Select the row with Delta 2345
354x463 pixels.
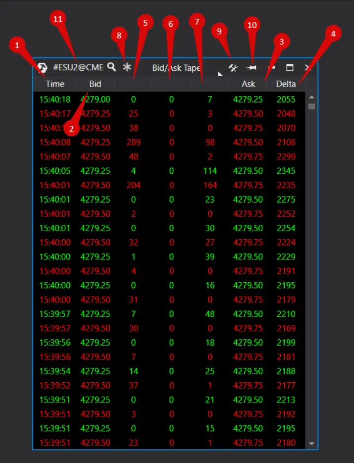click(x=168, y=171)
